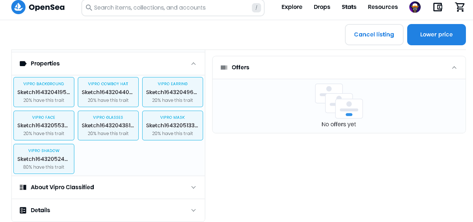Collapse the Offers section chevron
This screenshot has height=222, width=473.
454,67
